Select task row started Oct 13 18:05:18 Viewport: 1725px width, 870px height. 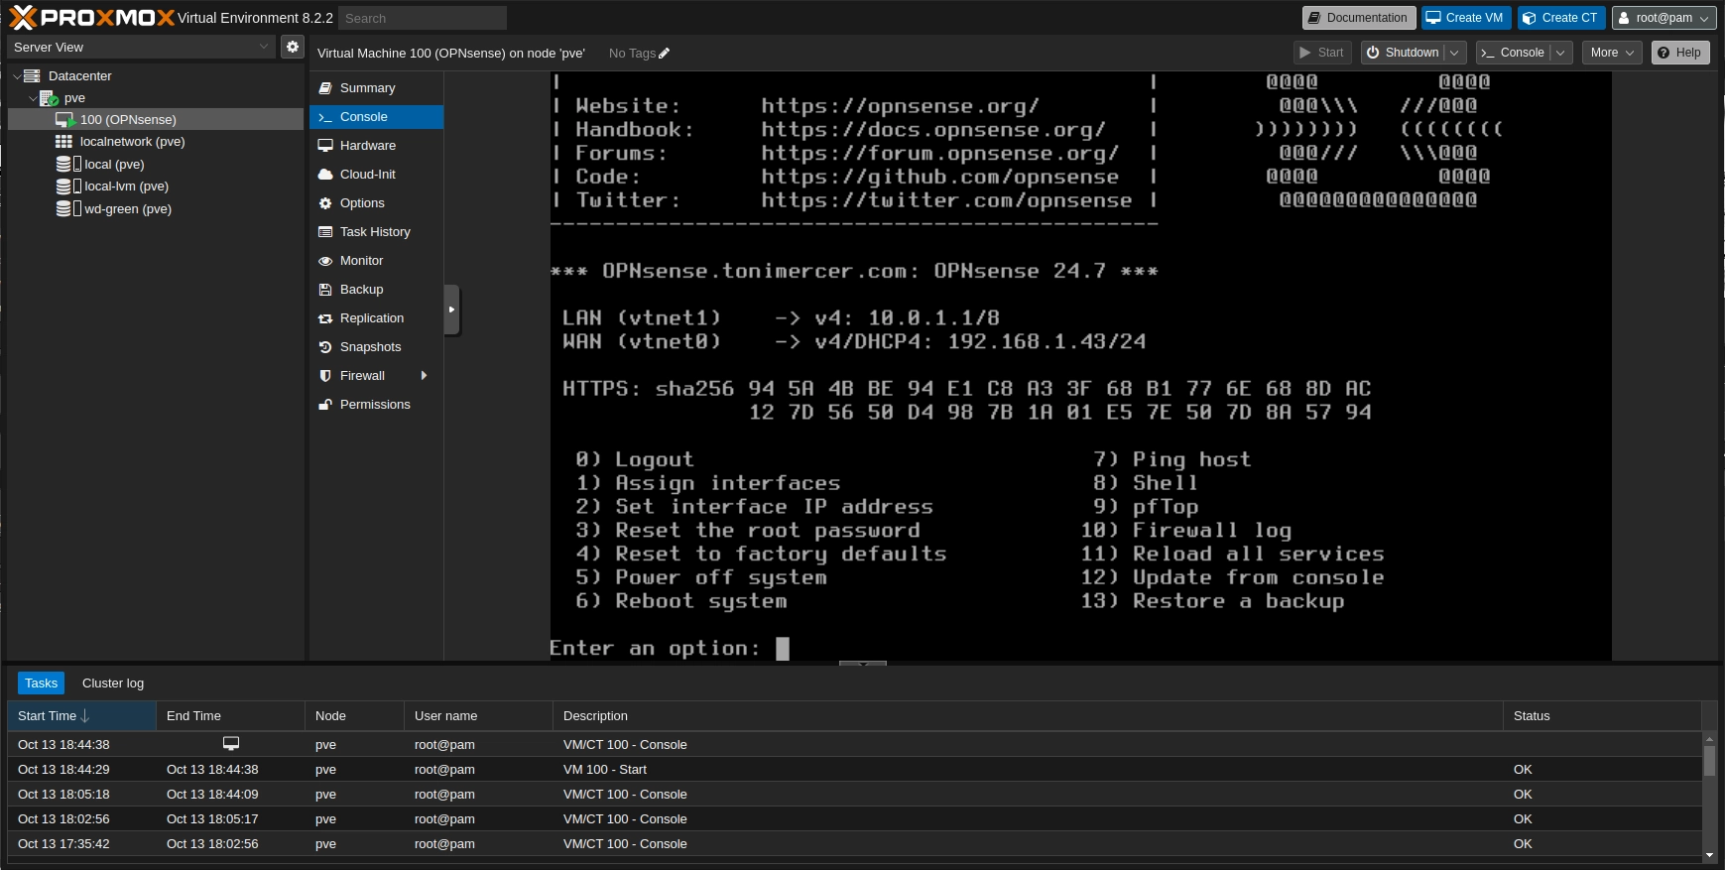855,795
